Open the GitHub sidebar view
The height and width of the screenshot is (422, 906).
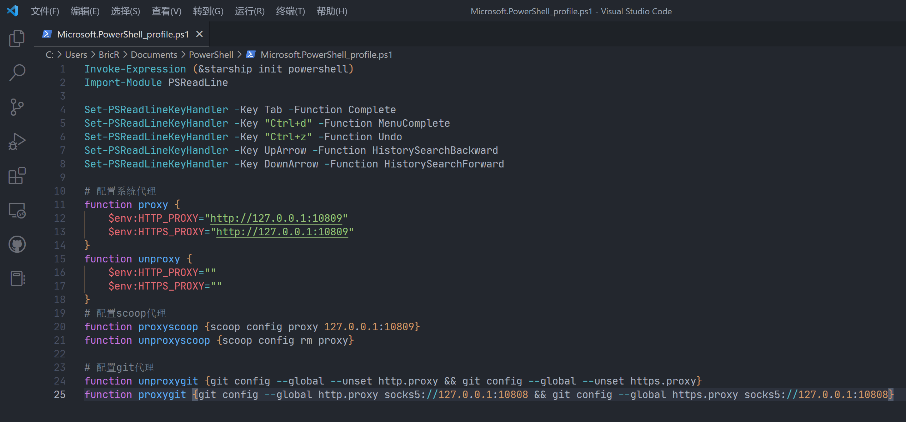[16, 244]
